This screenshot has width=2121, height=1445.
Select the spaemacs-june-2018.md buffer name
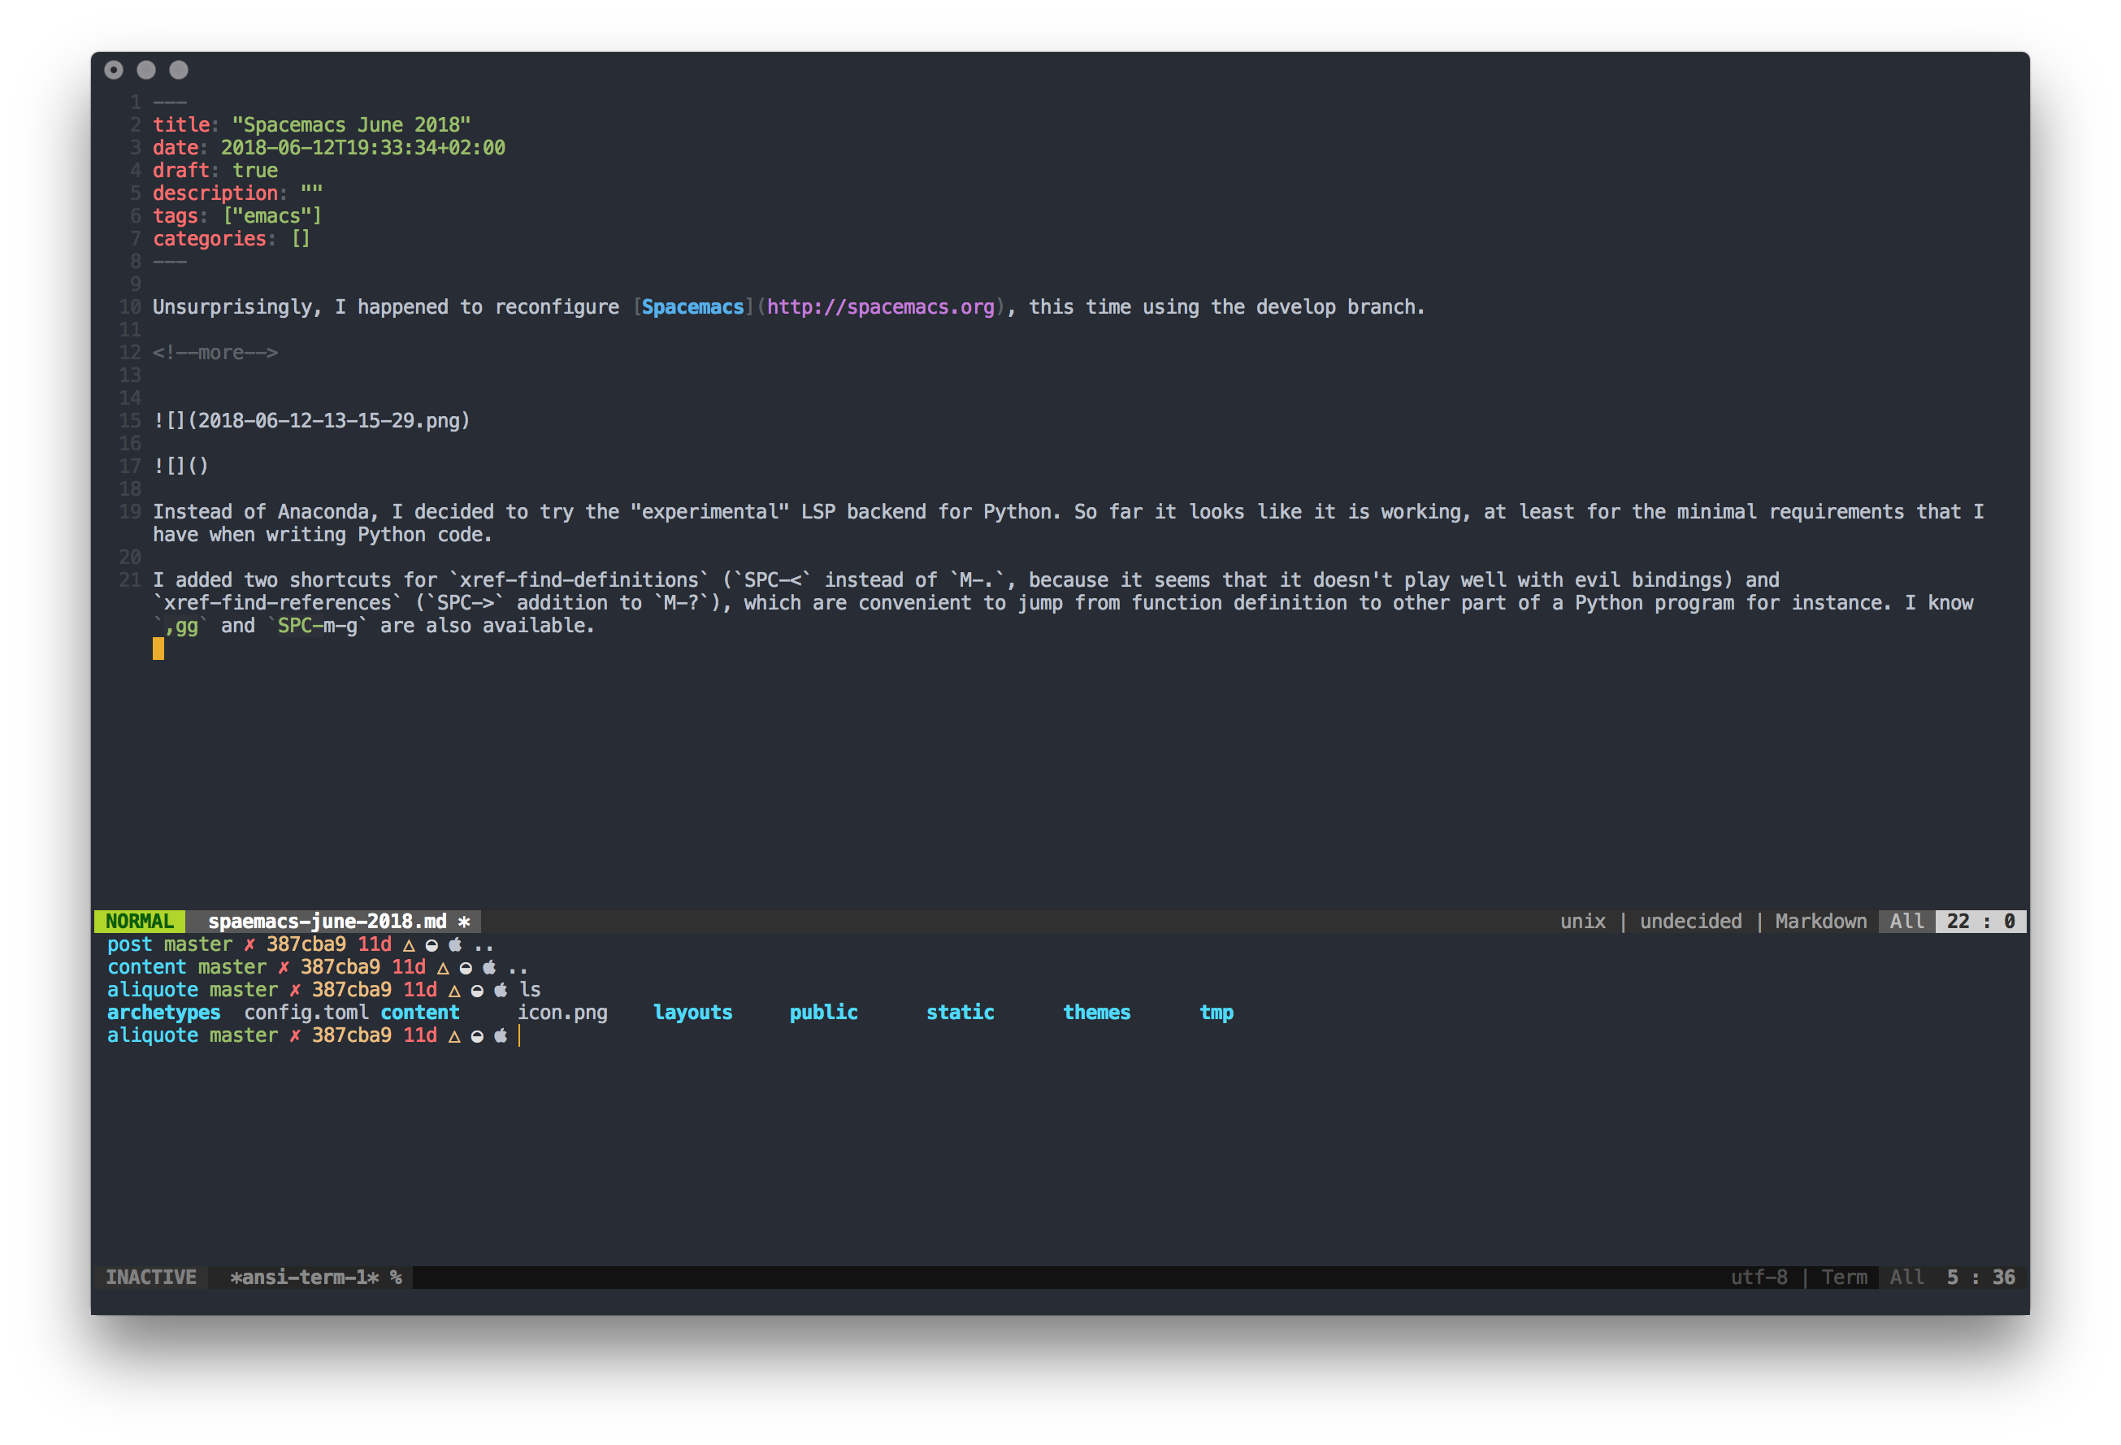point(327,922)
